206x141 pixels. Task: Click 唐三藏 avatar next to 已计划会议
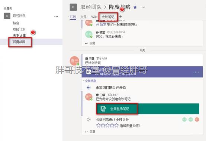(x=74, y=61)
